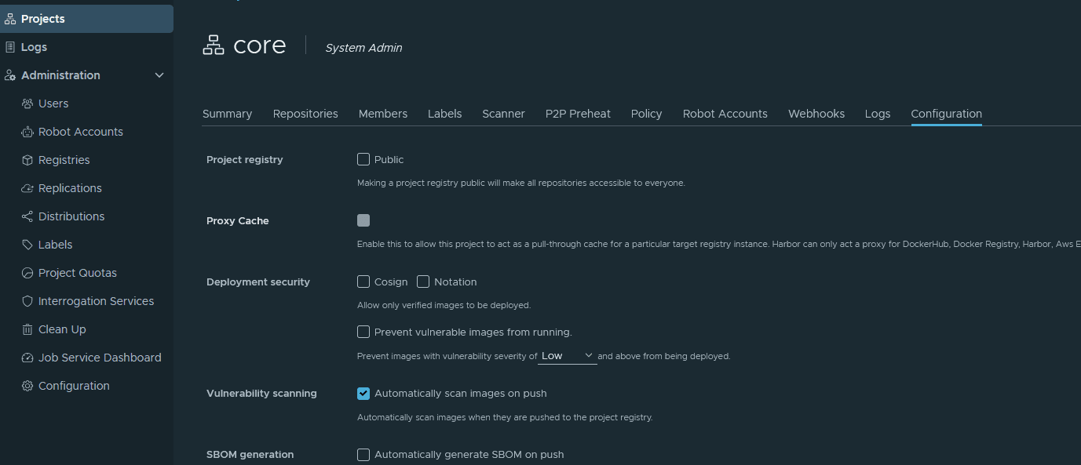Screen dimensions: 1081x465
Task: Select the Notation verification checkbox
Action: (423, 282)
